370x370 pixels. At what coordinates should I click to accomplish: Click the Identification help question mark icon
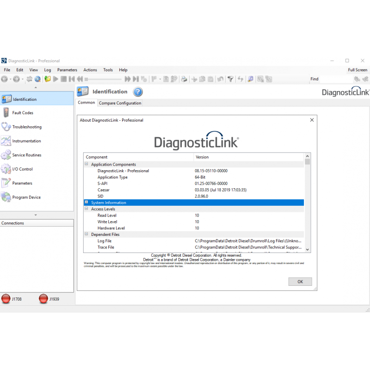[x=138, y=92]
